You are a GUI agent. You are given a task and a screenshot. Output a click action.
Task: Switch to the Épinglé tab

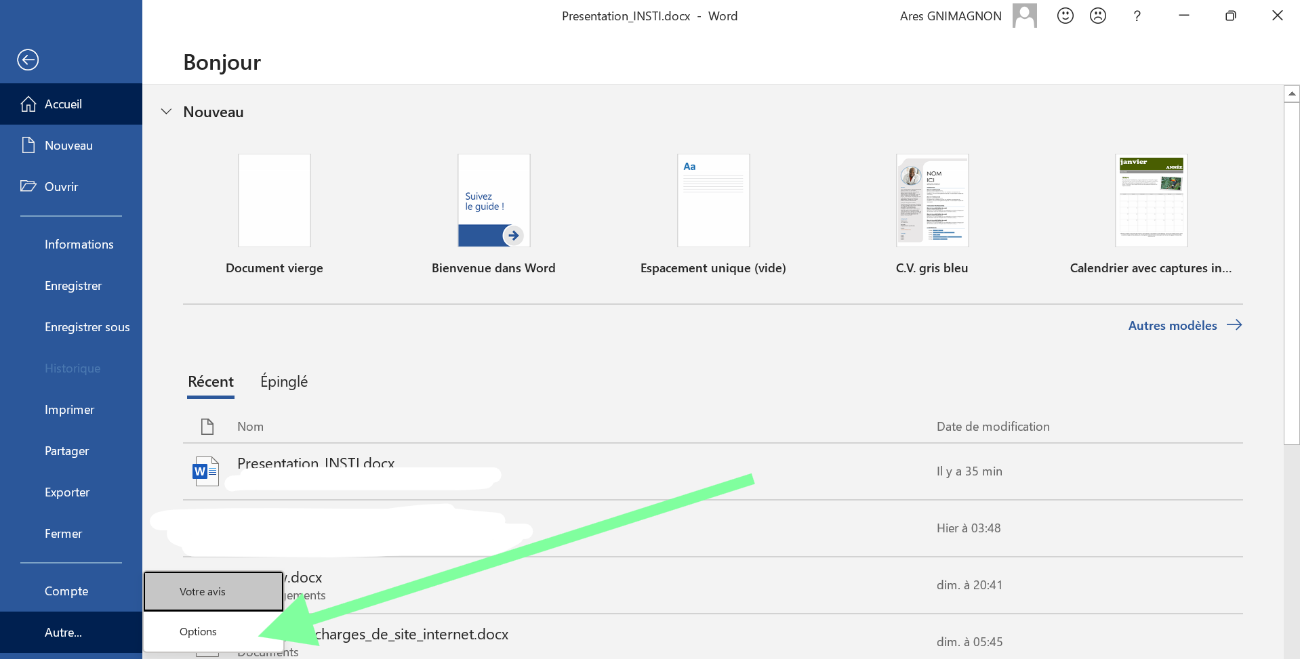[x=284, y=382]
